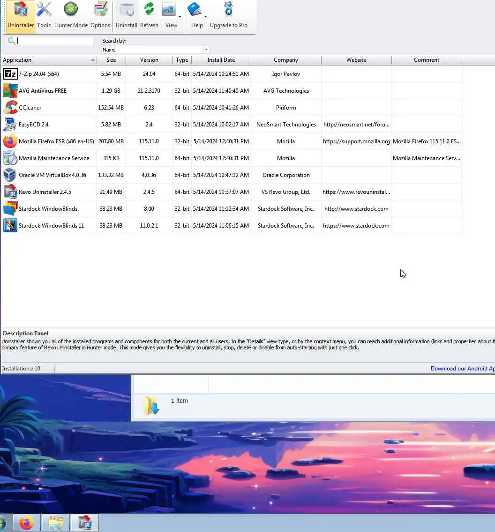Sort by the Install Date column
The image size is (495, 532).
click(221, 60)
